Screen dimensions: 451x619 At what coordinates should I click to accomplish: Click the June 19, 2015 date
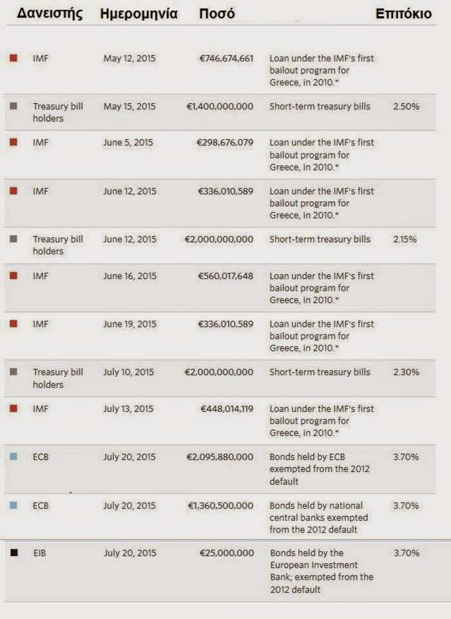click(130, 324)
